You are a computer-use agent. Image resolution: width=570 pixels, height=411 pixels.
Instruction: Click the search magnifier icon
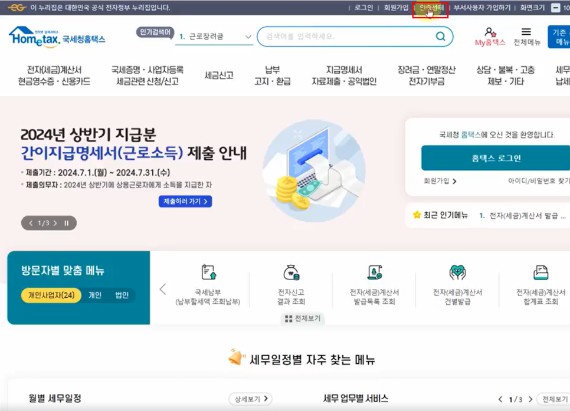pyautogui.click(x=440, y=37)
